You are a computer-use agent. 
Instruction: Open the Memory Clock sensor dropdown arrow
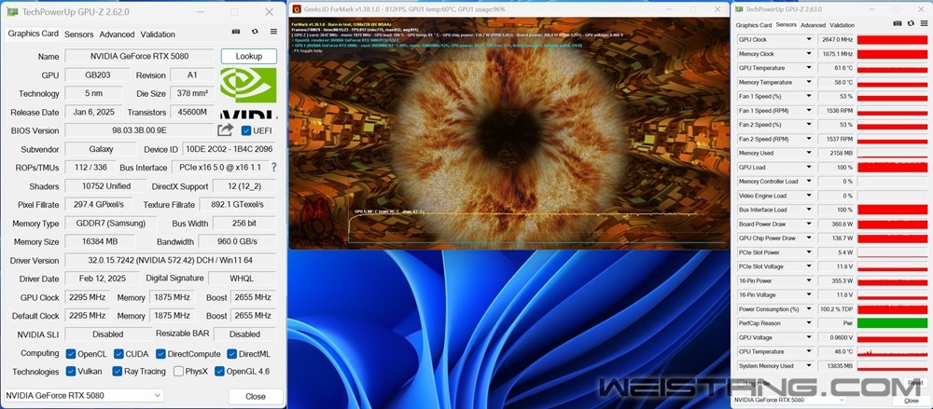[x=808, y=54]
